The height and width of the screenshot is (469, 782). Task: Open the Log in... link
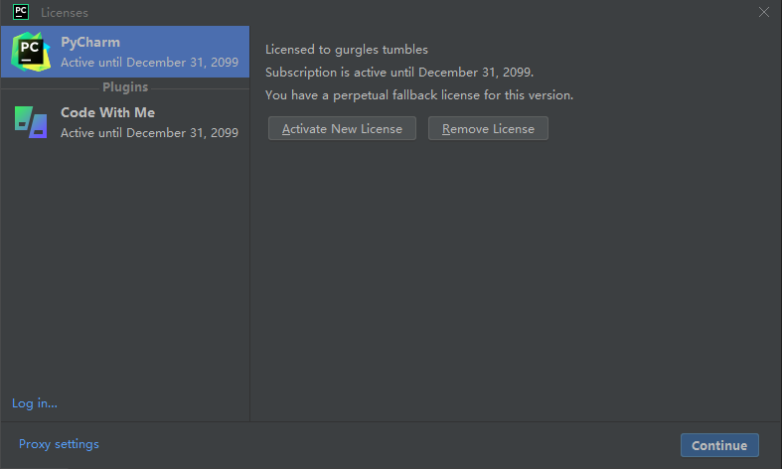[x=35, y=402]
